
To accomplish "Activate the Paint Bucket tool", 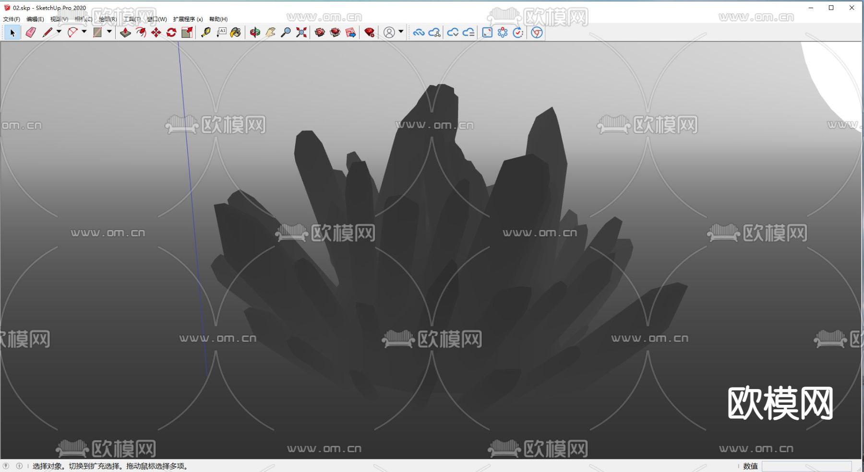I will click(x=235, y=33).
